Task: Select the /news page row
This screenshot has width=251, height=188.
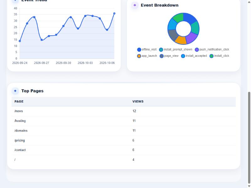Action: coord(124,111)
